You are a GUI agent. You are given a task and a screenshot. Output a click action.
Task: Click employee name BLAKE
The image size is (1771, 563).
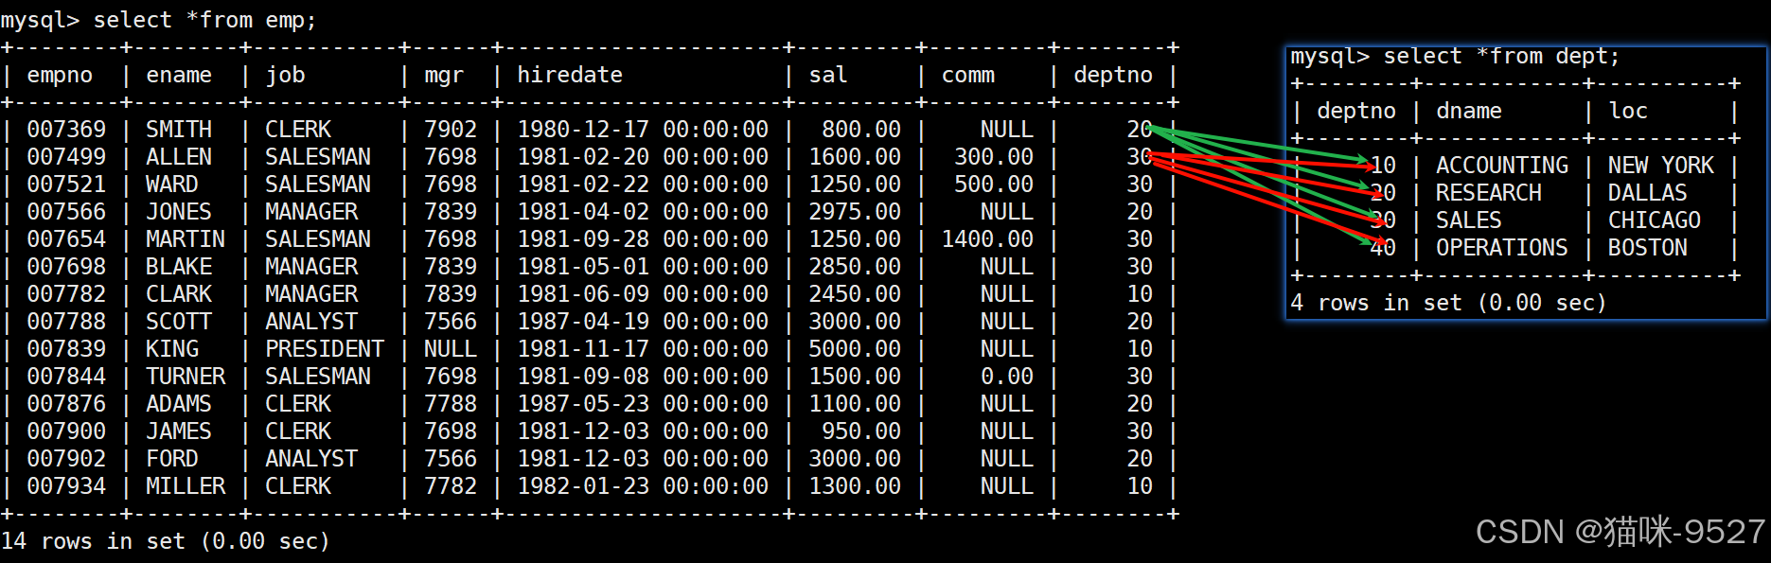click(179, 266)
